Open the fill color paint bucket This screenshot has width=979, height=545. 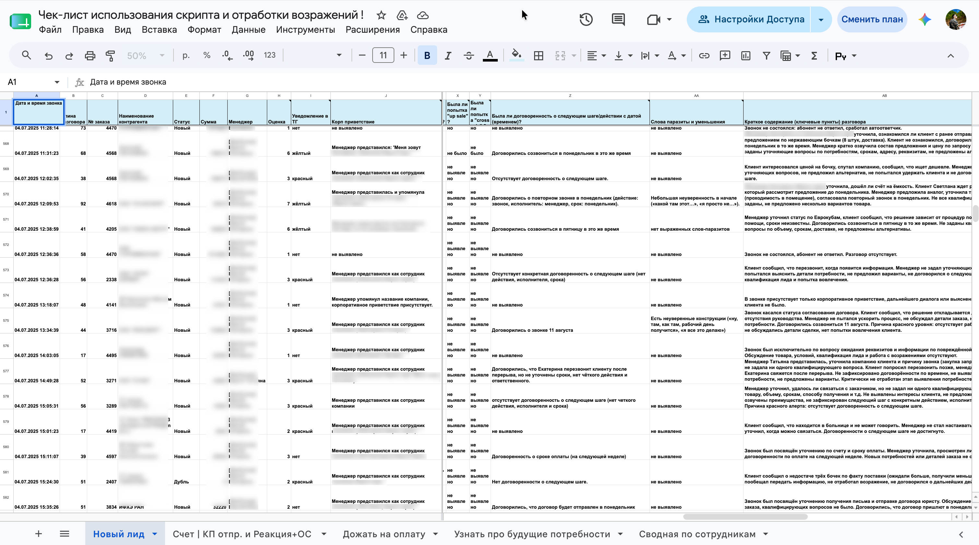tap(516, 55)
